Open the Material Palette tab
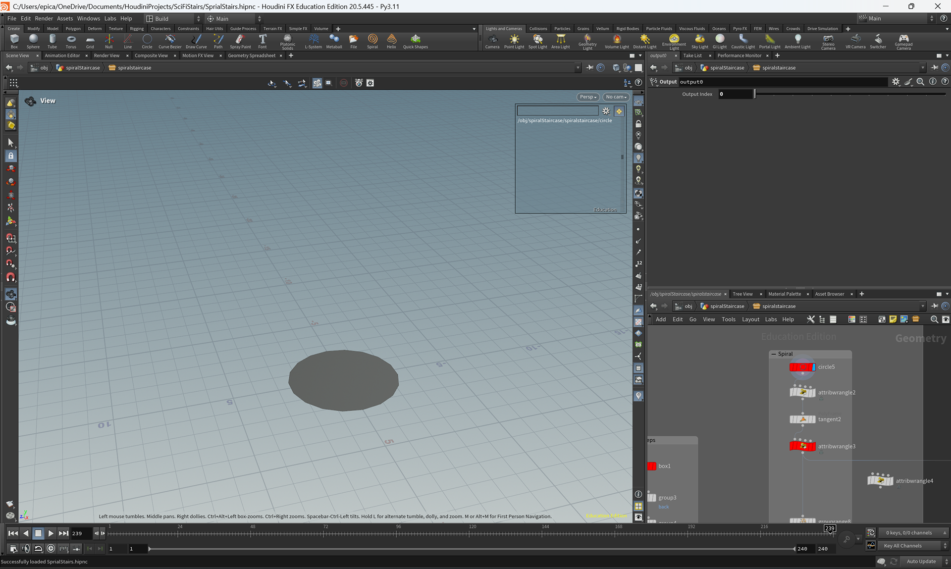Image resolution: width=951 pixels, height=569 pixels. [x=785, y=294]
